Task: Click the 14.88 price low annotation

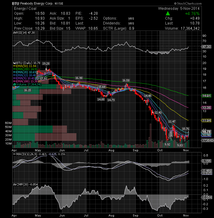Action: [x=101, y=100]
